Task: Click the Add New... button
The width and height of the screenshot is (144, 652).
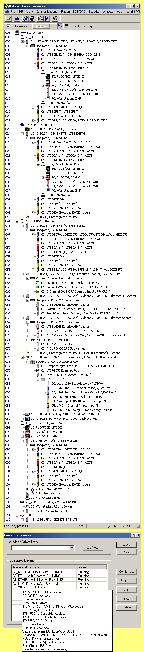Action: tap(93, 548)
